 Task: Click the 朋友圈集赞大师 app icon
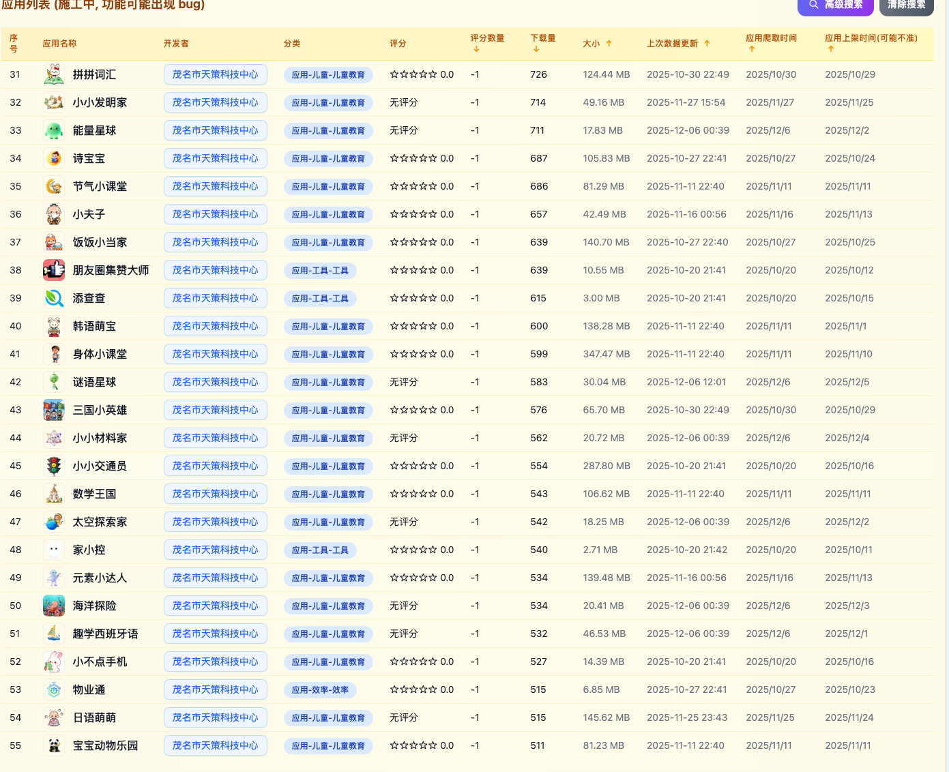pyautogui.click(x=54, y=270)
